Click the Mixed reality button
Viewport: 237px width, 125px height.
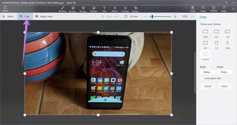point(110,17)
